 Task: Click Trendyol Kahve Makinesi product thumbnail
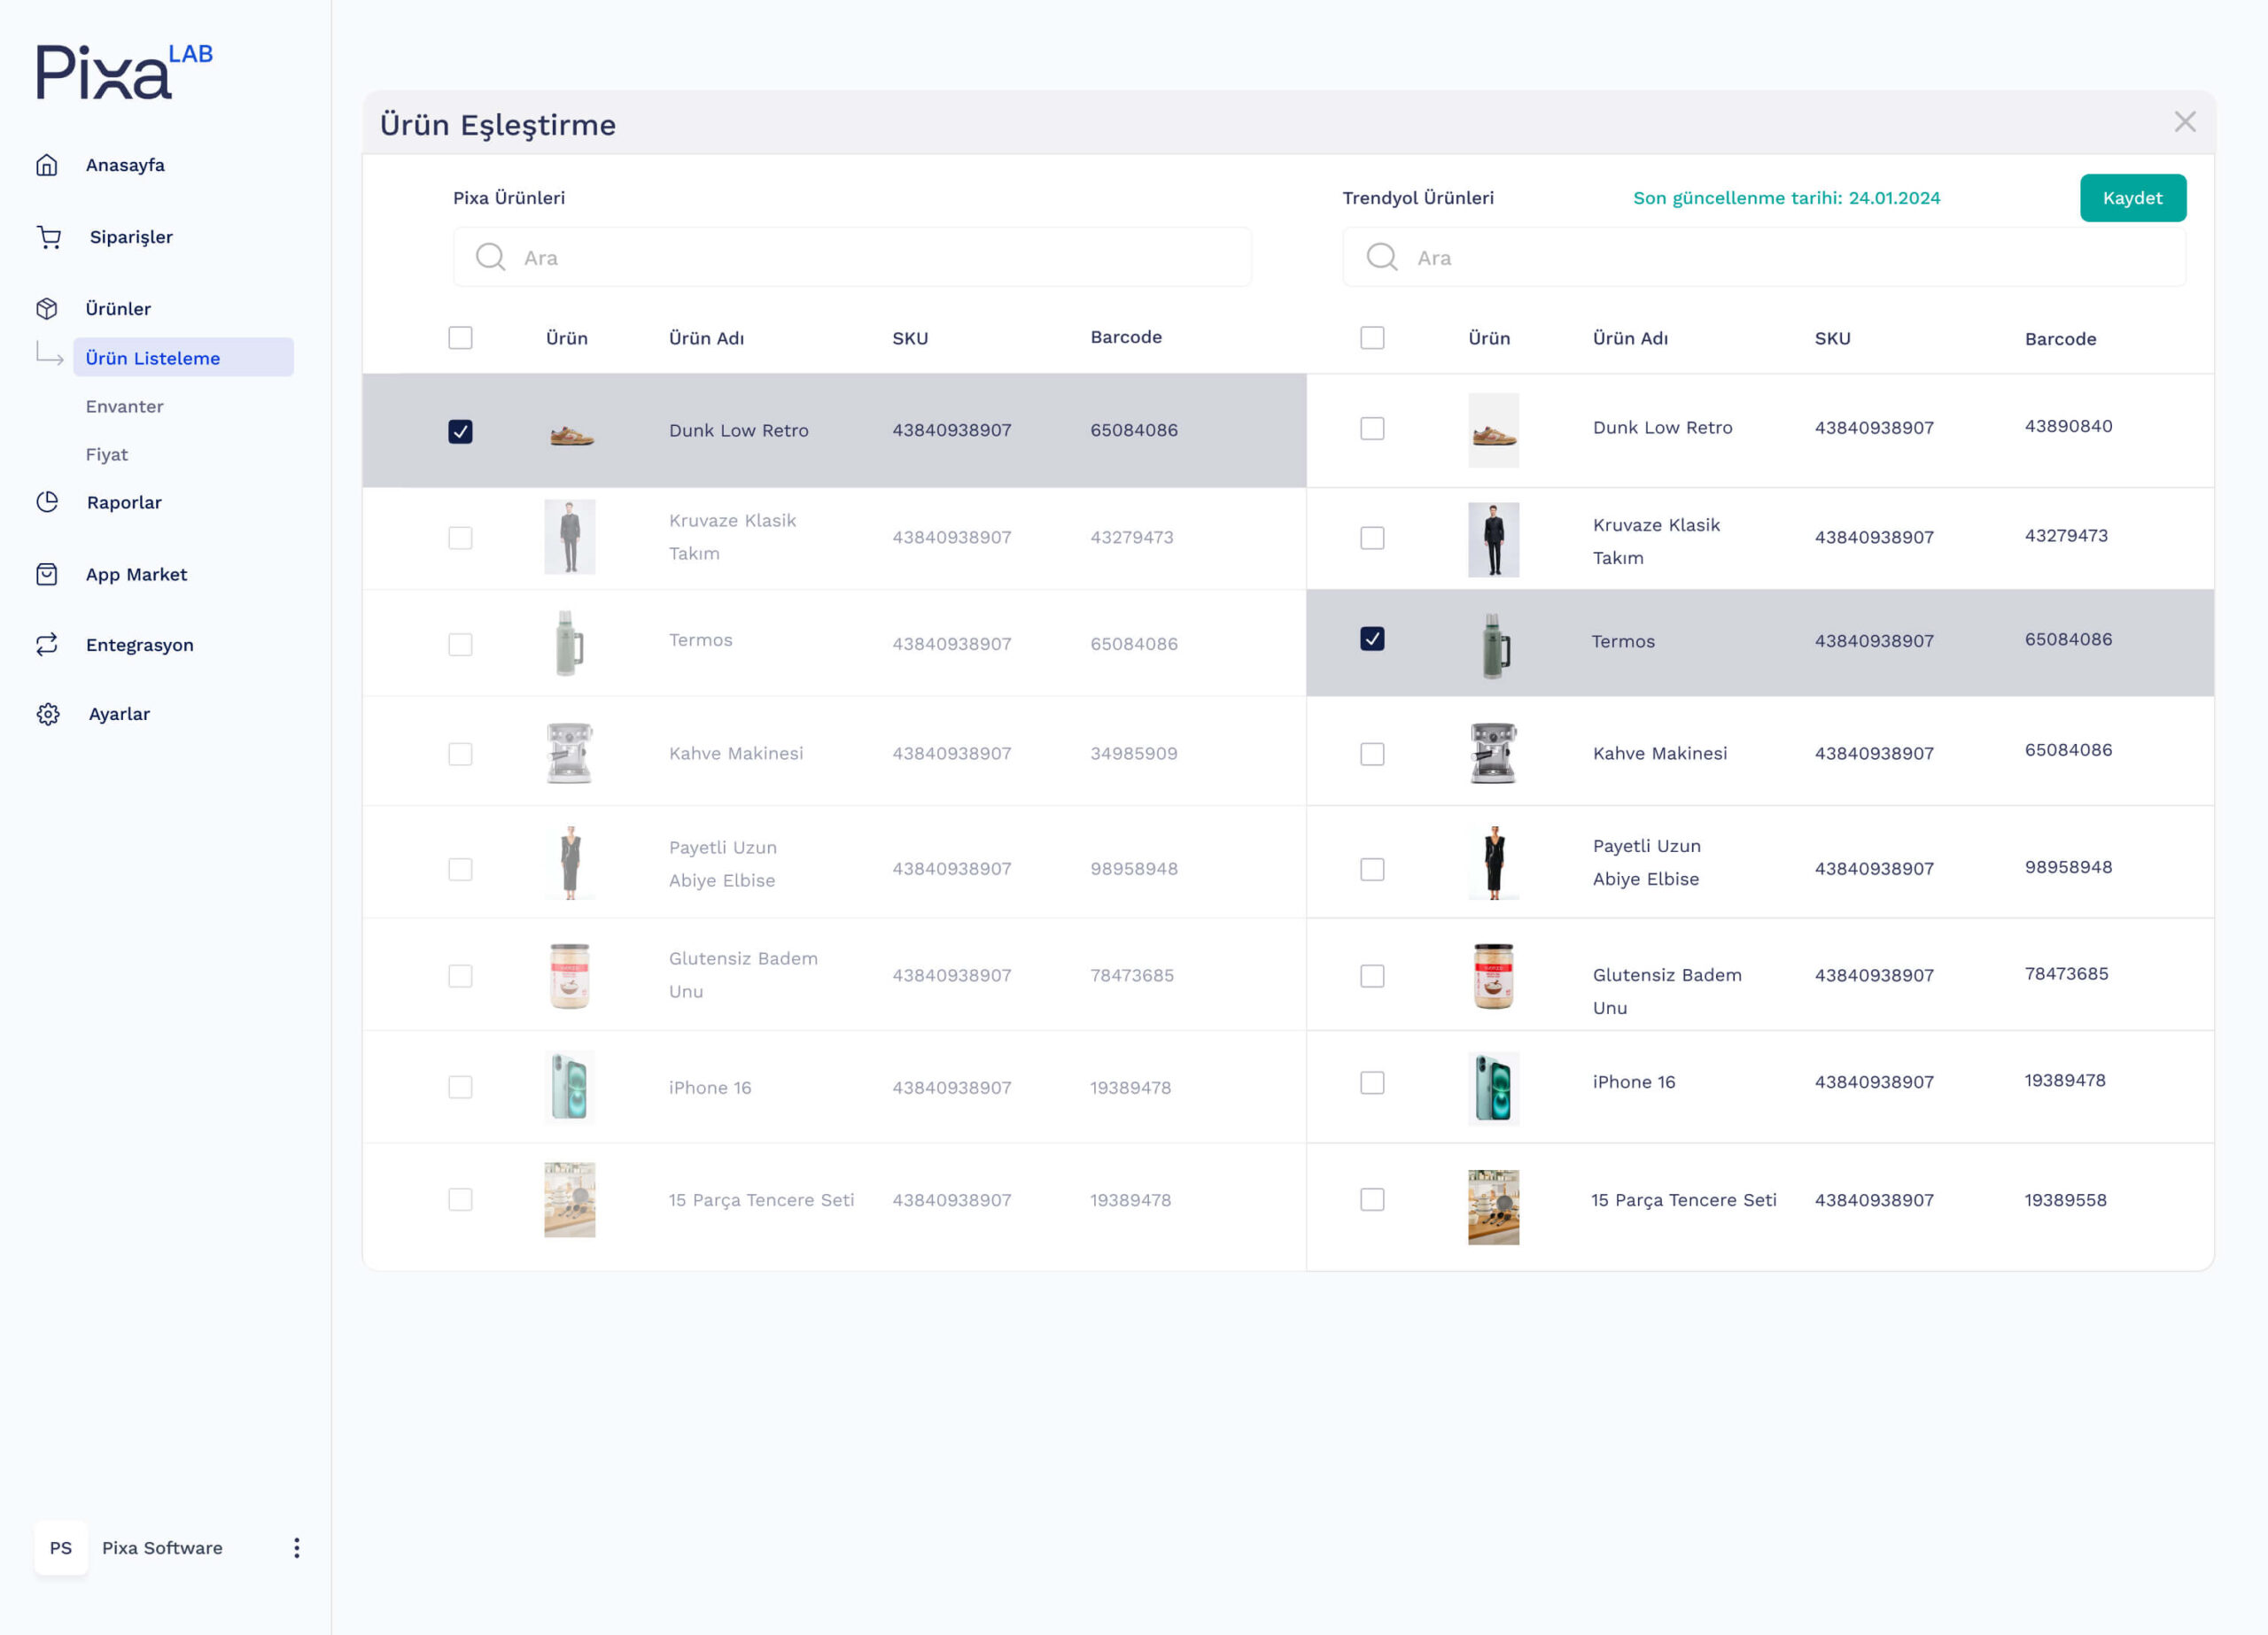pos(1493,753)
